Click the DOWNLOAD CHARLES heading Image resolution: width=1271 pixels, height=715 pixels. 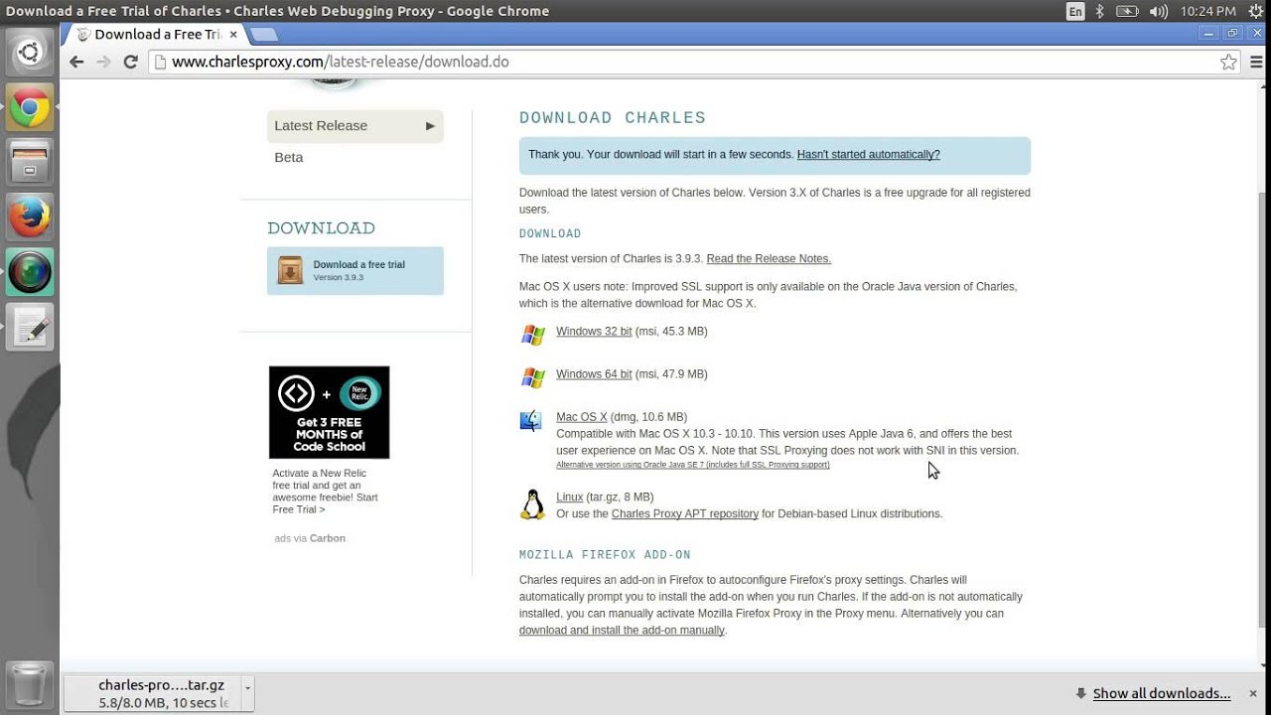click(613, 118)
